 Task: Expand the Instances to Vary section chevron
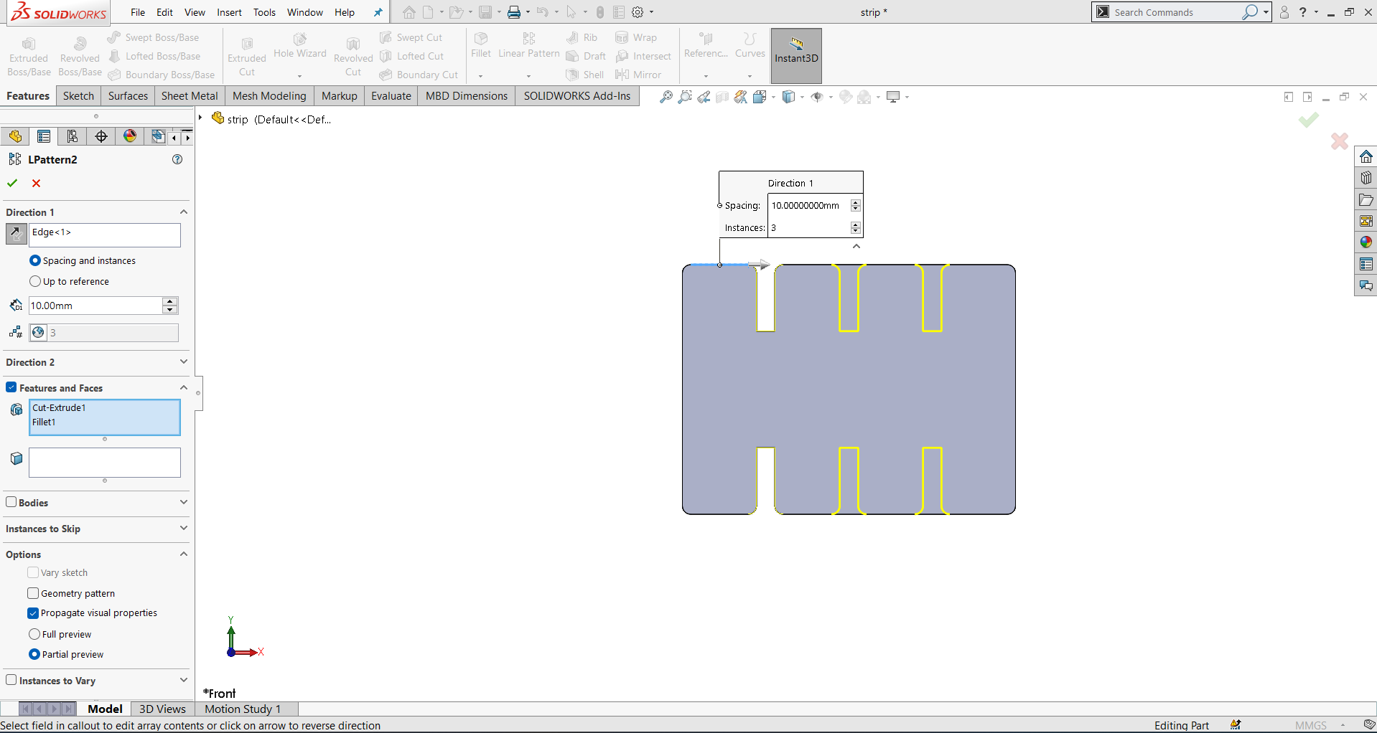click(184, 680)
